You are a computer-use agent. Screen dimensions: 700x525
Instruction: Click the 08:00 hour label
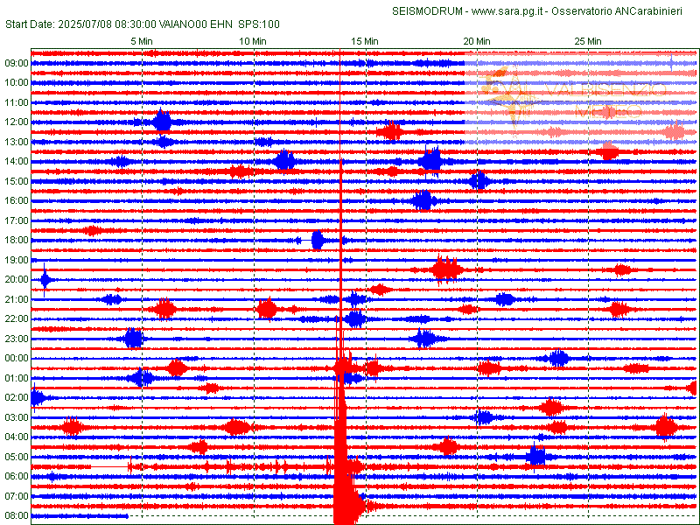pos(17,516)
